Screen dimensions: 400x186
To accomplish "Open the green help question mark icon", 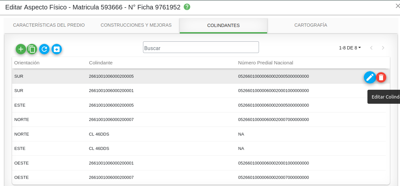I will click(x=187, y=7).
